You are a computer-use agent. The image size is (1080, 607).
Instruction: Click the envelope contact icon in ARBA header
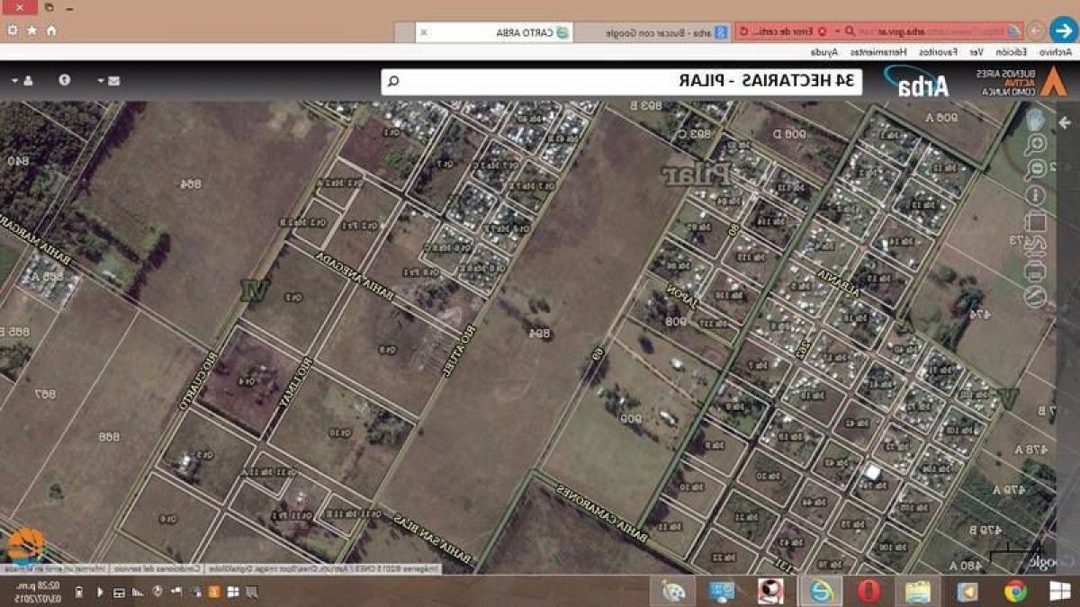point(114,81)
